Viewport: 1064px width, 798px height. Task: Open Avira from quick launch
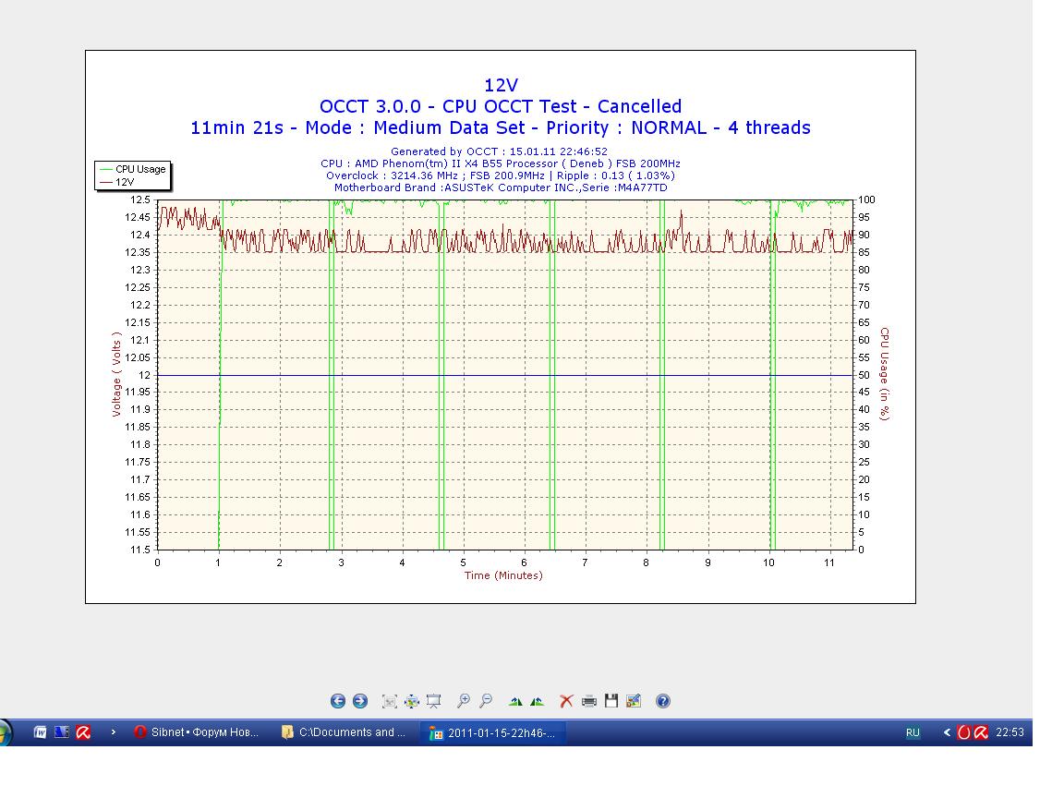point(83,732)
